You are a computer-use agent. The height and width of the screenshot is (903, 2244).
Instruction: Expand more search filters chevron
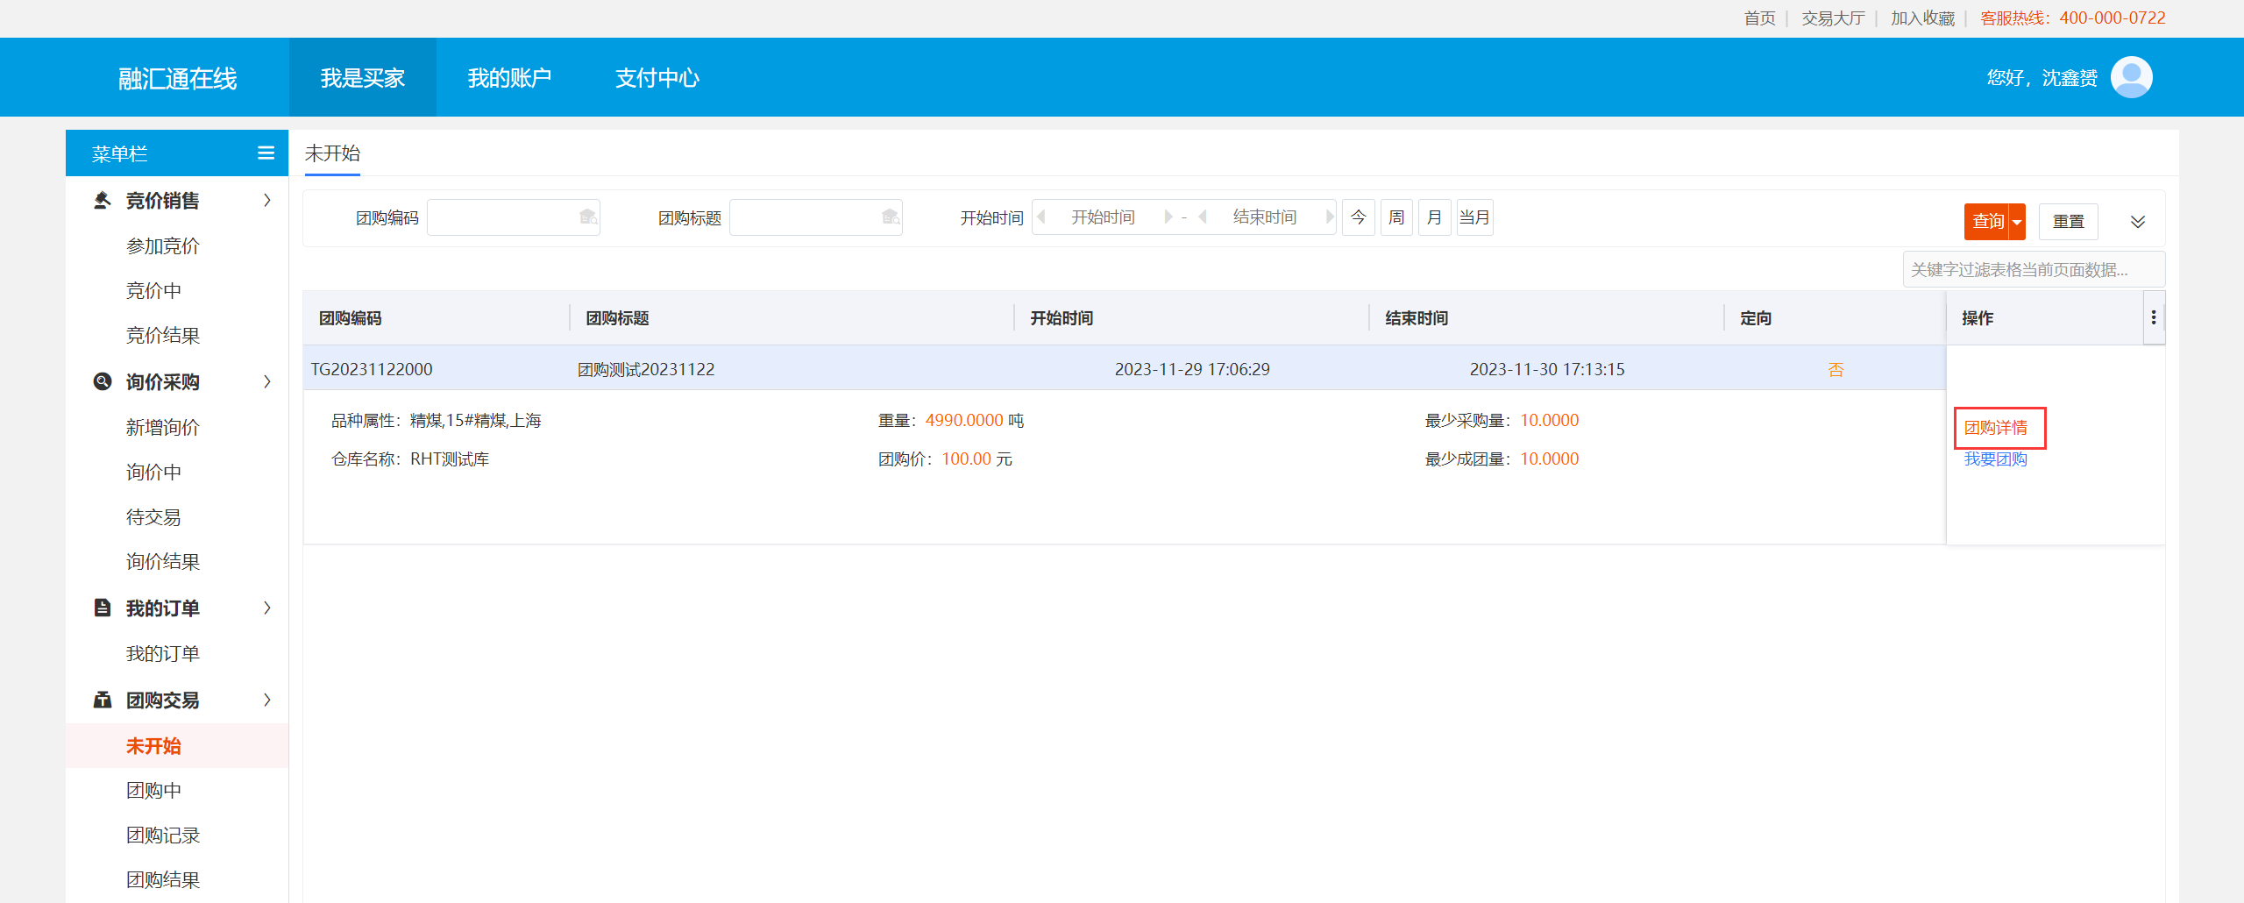pos(2138,221)
